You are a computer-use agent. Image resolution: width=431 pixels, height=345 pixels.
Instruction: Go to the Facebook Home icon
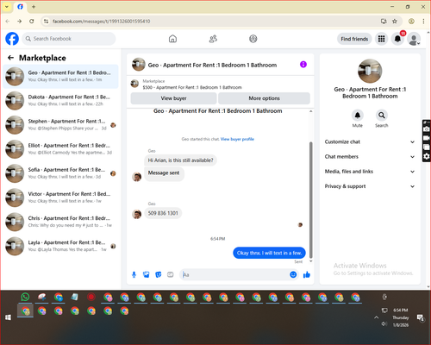[x=172, y=39]
